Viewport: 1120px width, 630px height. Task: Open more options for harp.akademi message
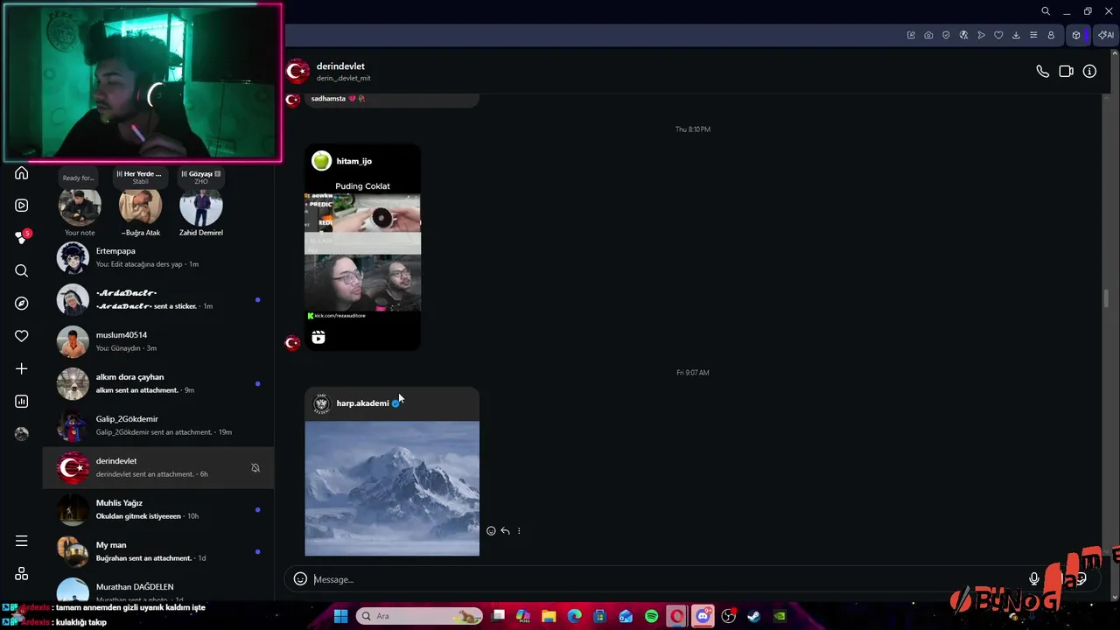point(519,531)
